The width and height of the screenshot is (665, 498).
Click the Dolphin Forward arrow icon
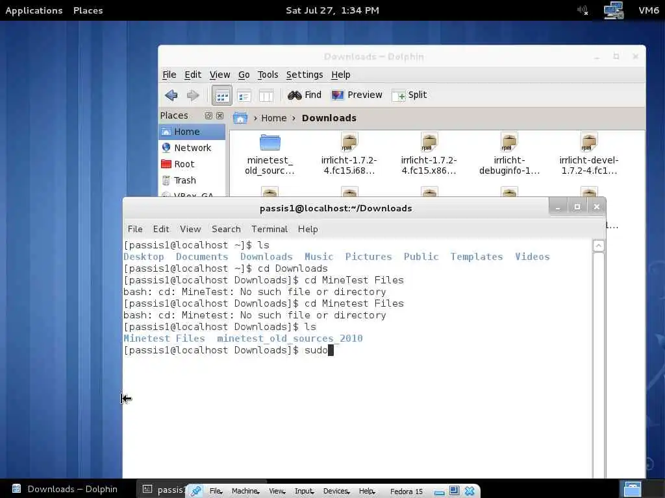tap(193, 95)
